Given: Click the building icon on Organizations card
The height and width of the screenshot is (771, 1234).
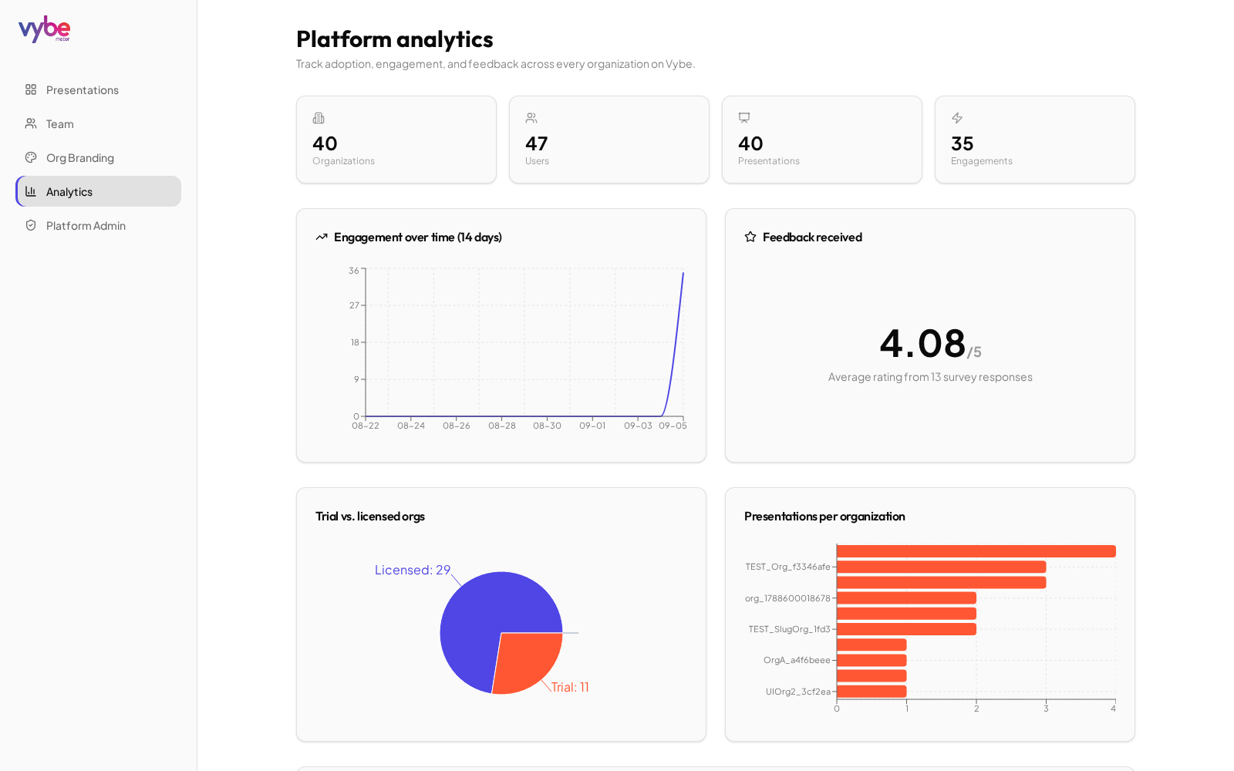Looking at the screenshot, I should click(x=319, y=118).
